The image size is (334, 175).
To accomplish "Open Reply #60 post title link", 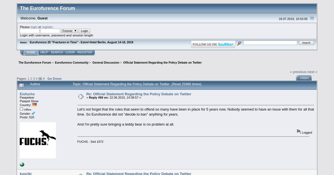I will pyautogui.click(x=139, y=94).
